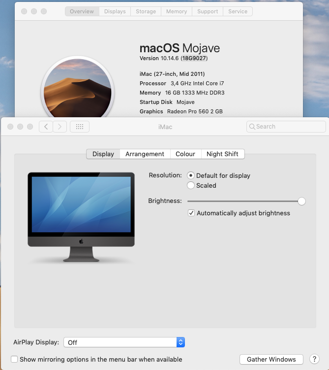Click the magnifier icon in the Search field
The height and width of the screenshot is (370, 329).
tap(252, 127)
